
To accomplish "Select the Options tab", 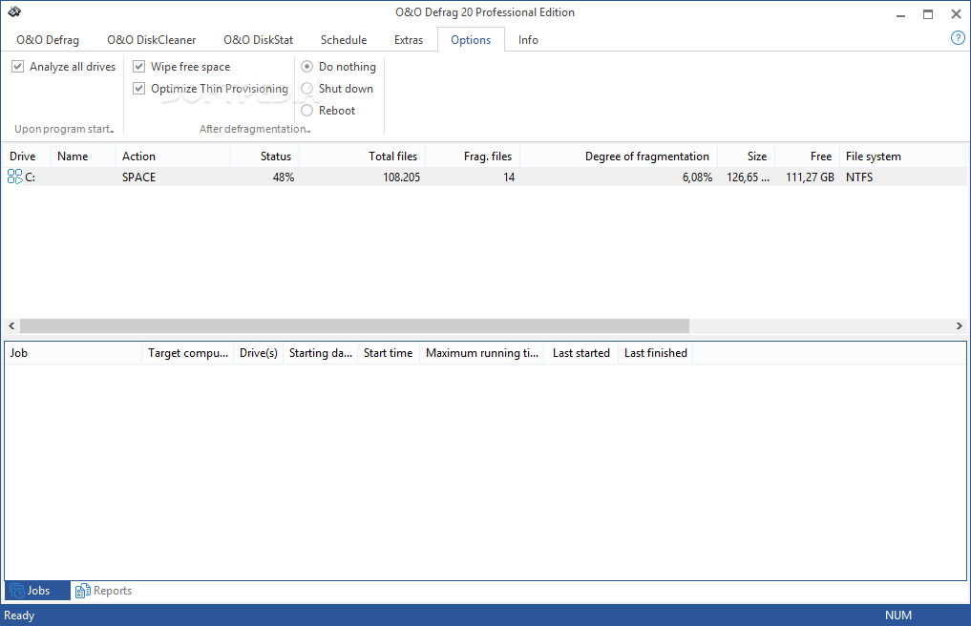I will (471, 40).
